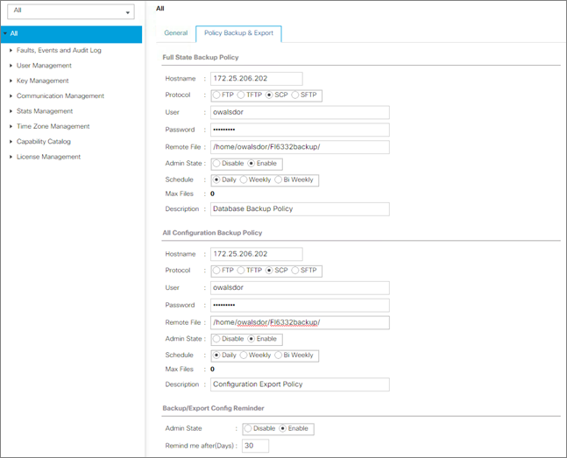Expand Communication Management node arrow

tap(11, 95)
